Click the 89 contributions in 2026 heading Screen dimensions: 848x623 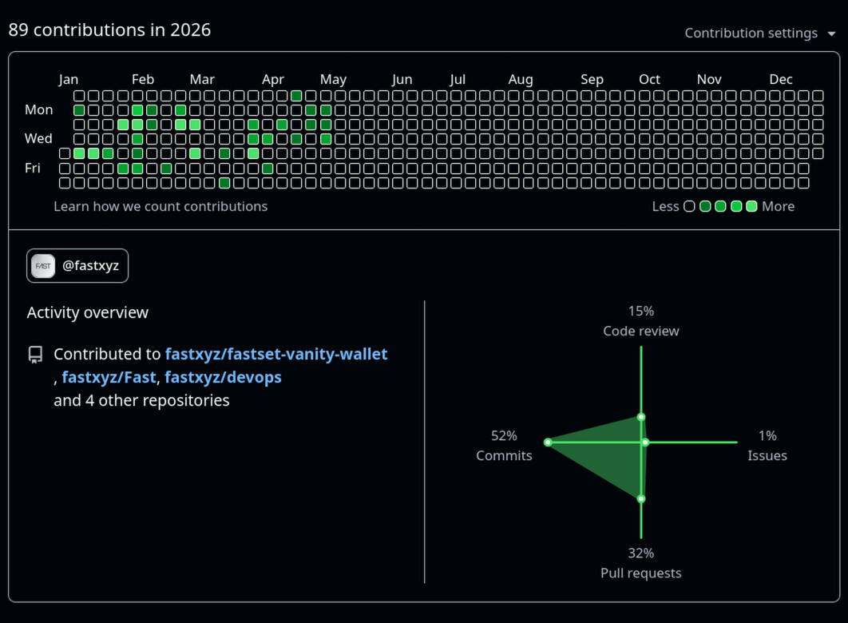[109, 30]
